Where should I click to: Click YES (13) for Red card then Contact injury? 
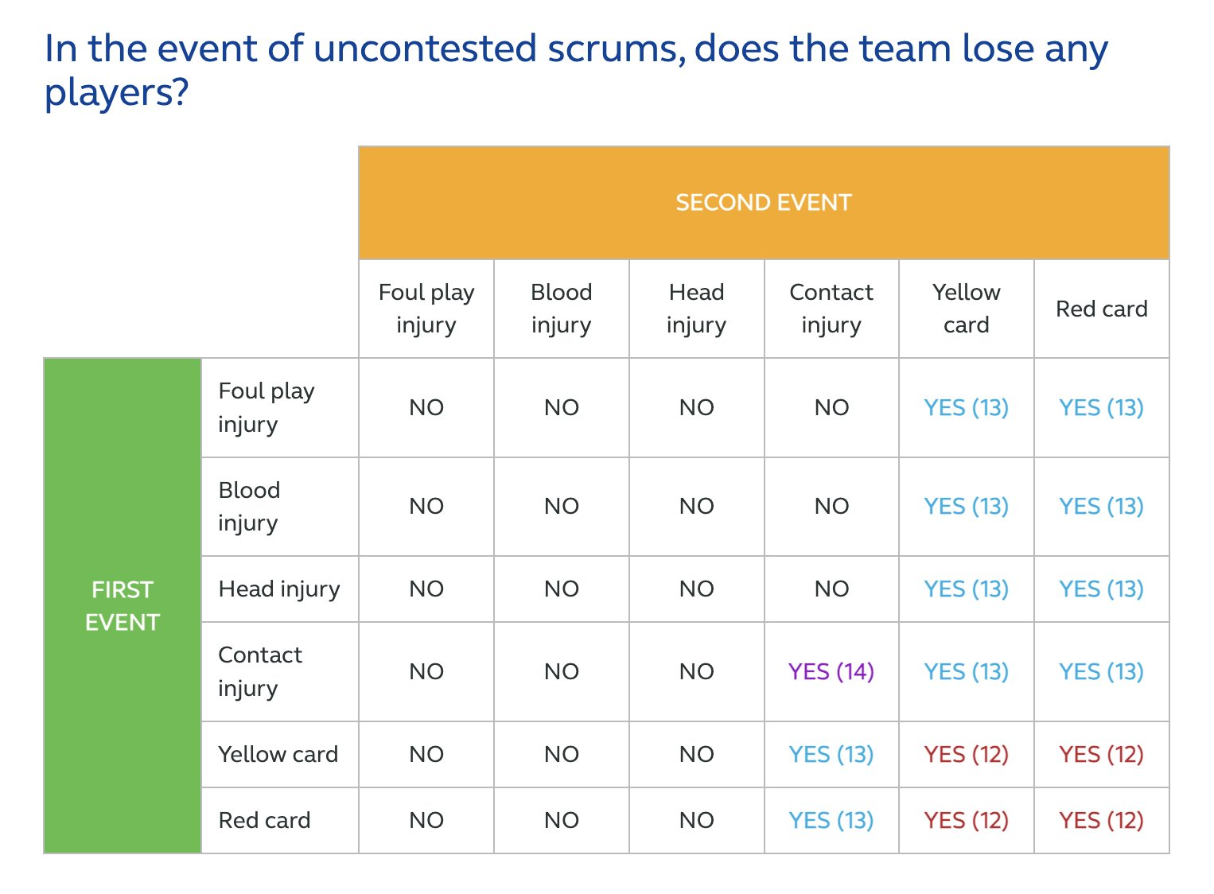pos(831,820)
